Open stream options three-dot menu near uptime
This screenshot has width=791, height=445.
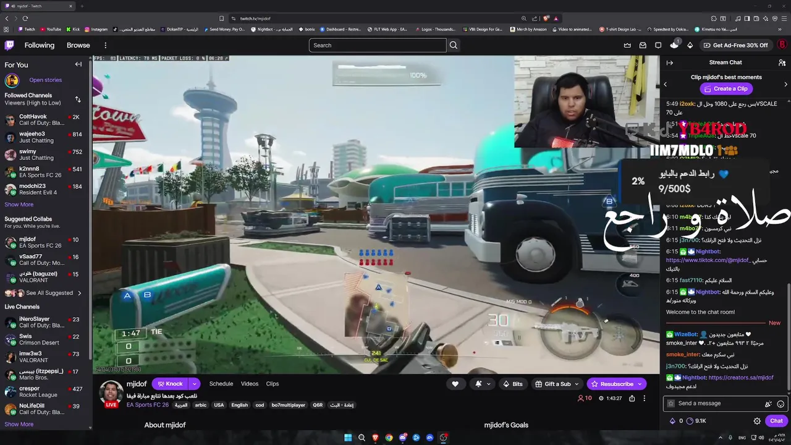(x=645, y=399)
